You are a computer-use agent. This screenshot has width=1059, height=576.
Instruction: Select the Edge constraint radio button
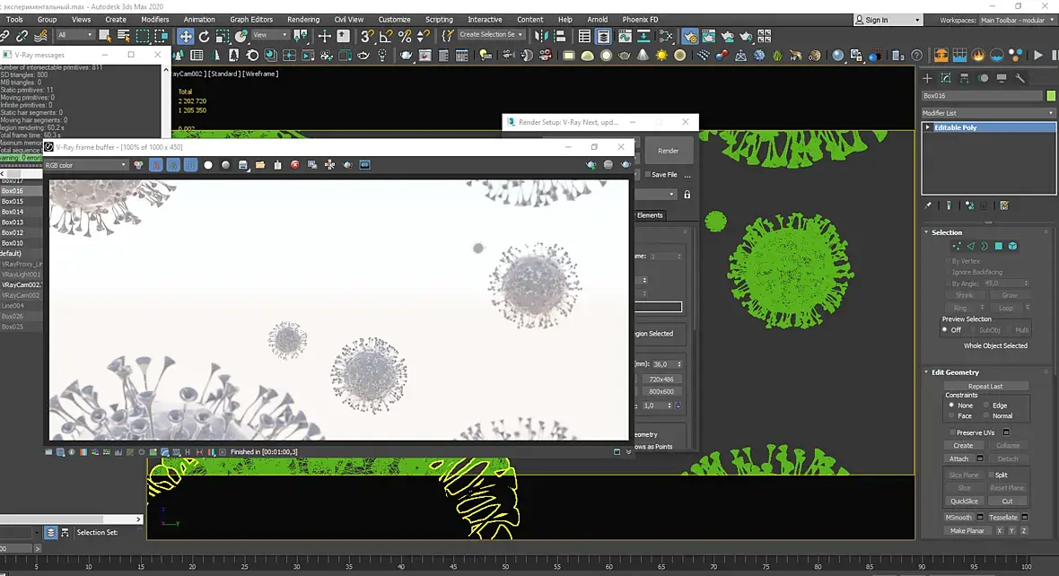(x=986, y=406)
